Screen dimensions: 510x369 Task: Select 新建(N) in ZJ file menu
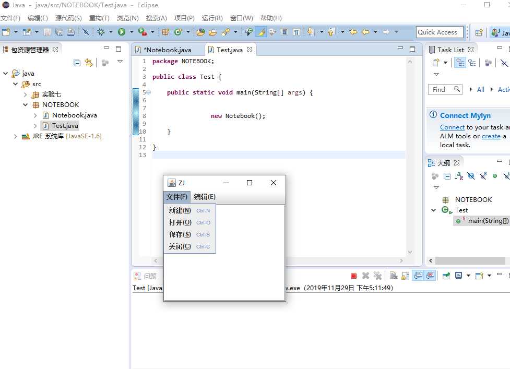(190, 210)
